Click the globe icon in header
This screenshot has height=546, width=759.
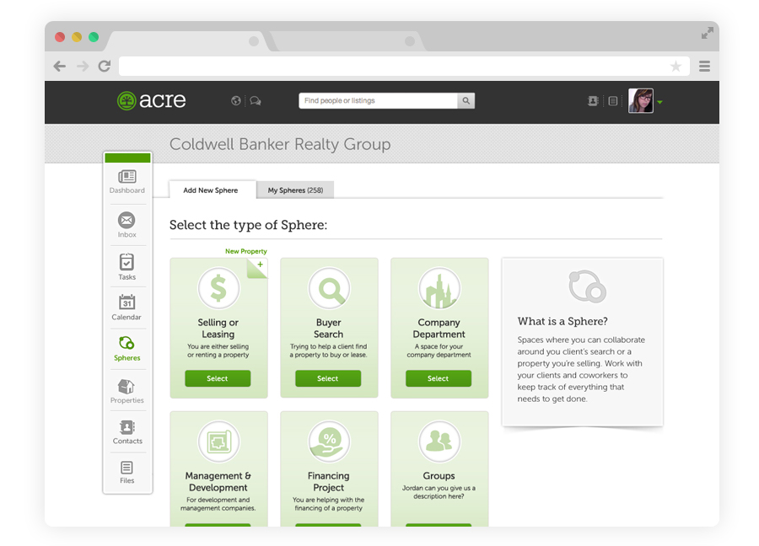coord(236,100)
